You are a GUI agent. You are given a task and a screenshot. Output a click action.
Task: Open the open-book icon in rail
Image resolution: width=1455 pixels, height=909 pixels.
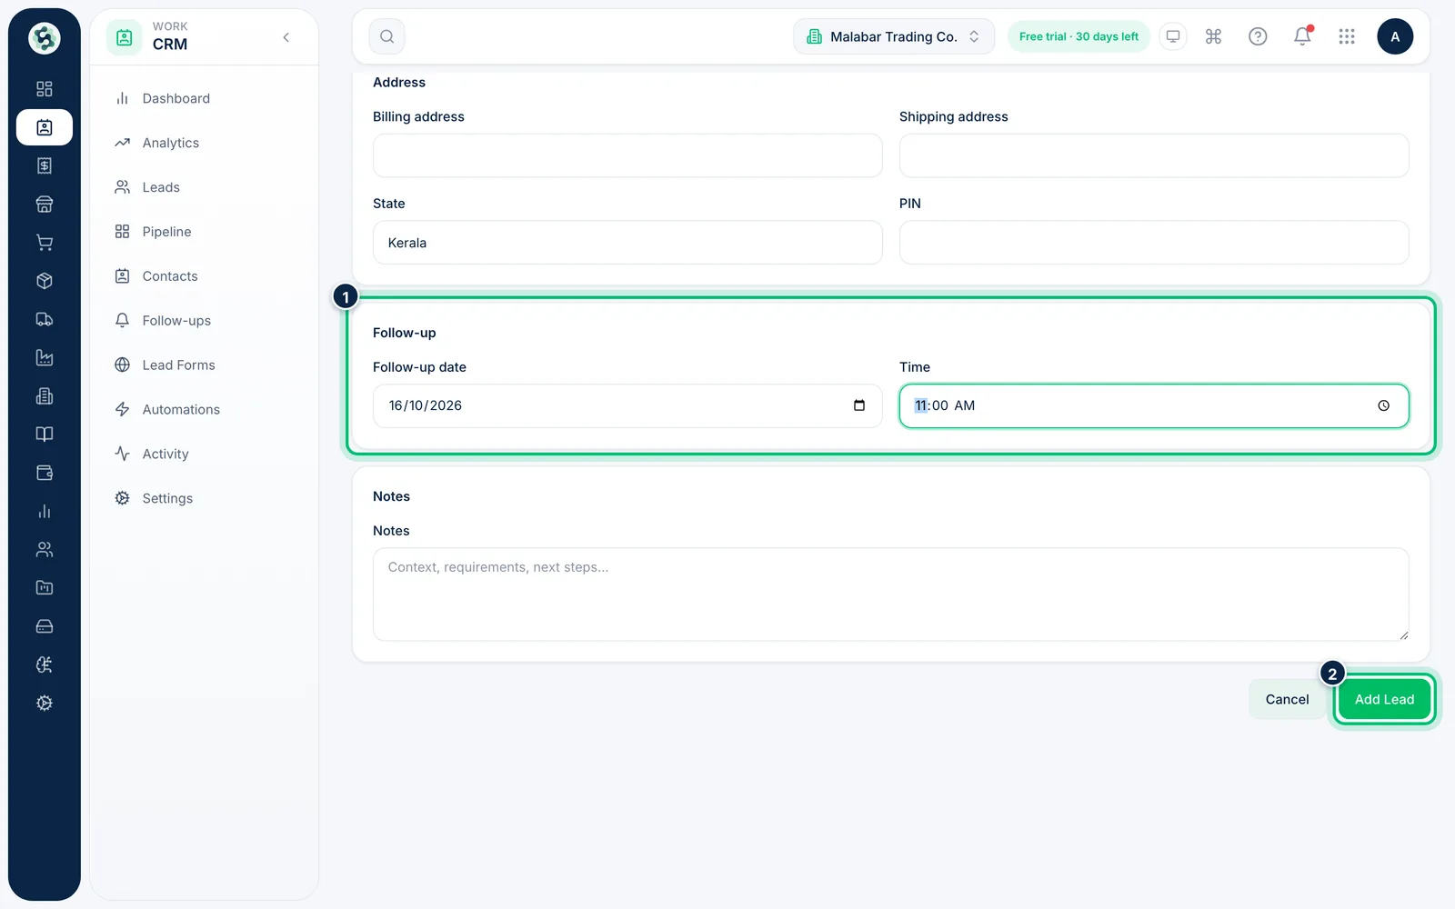click(x=44, y=435)
